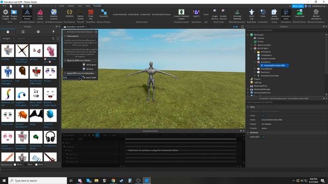Open the FILE menu

click(4, 6)
